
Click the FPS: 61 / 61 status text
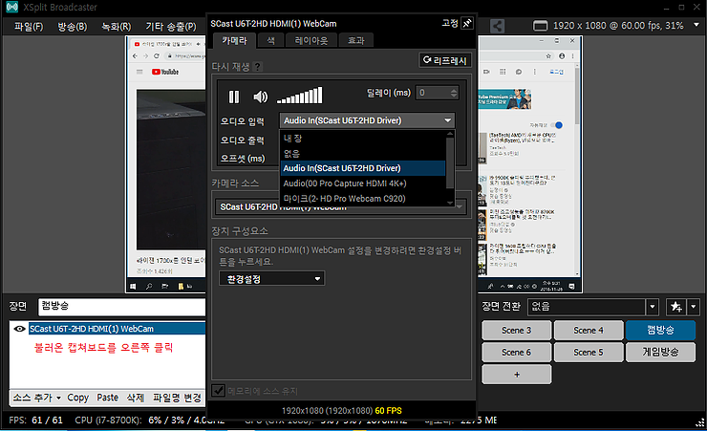(35, 420)
